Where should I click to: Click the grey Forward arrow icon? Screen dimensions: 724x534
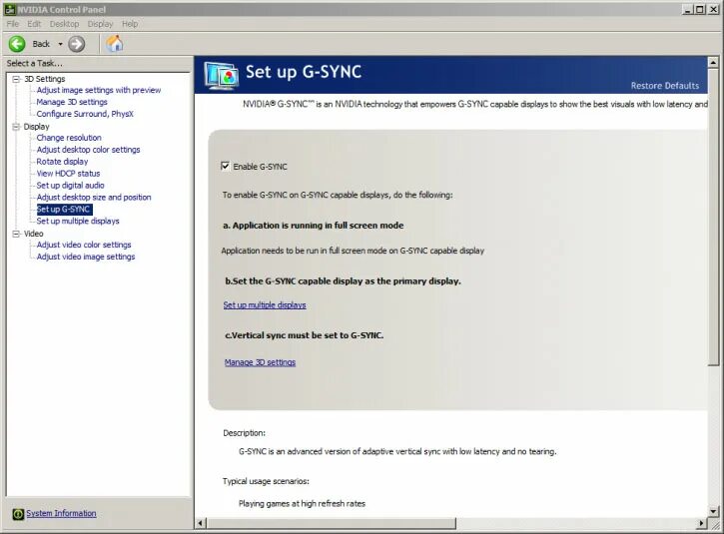pos(77,44)
